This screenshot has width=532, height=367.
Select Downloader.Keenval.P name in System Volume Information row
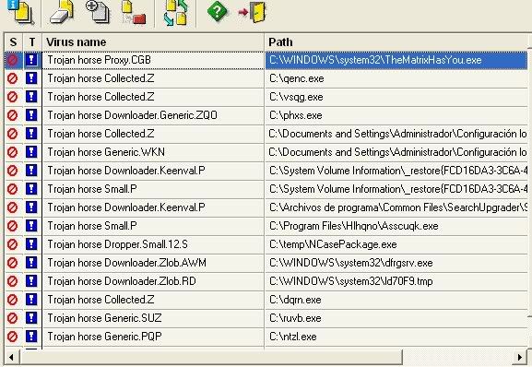click(x=126, y=171)
